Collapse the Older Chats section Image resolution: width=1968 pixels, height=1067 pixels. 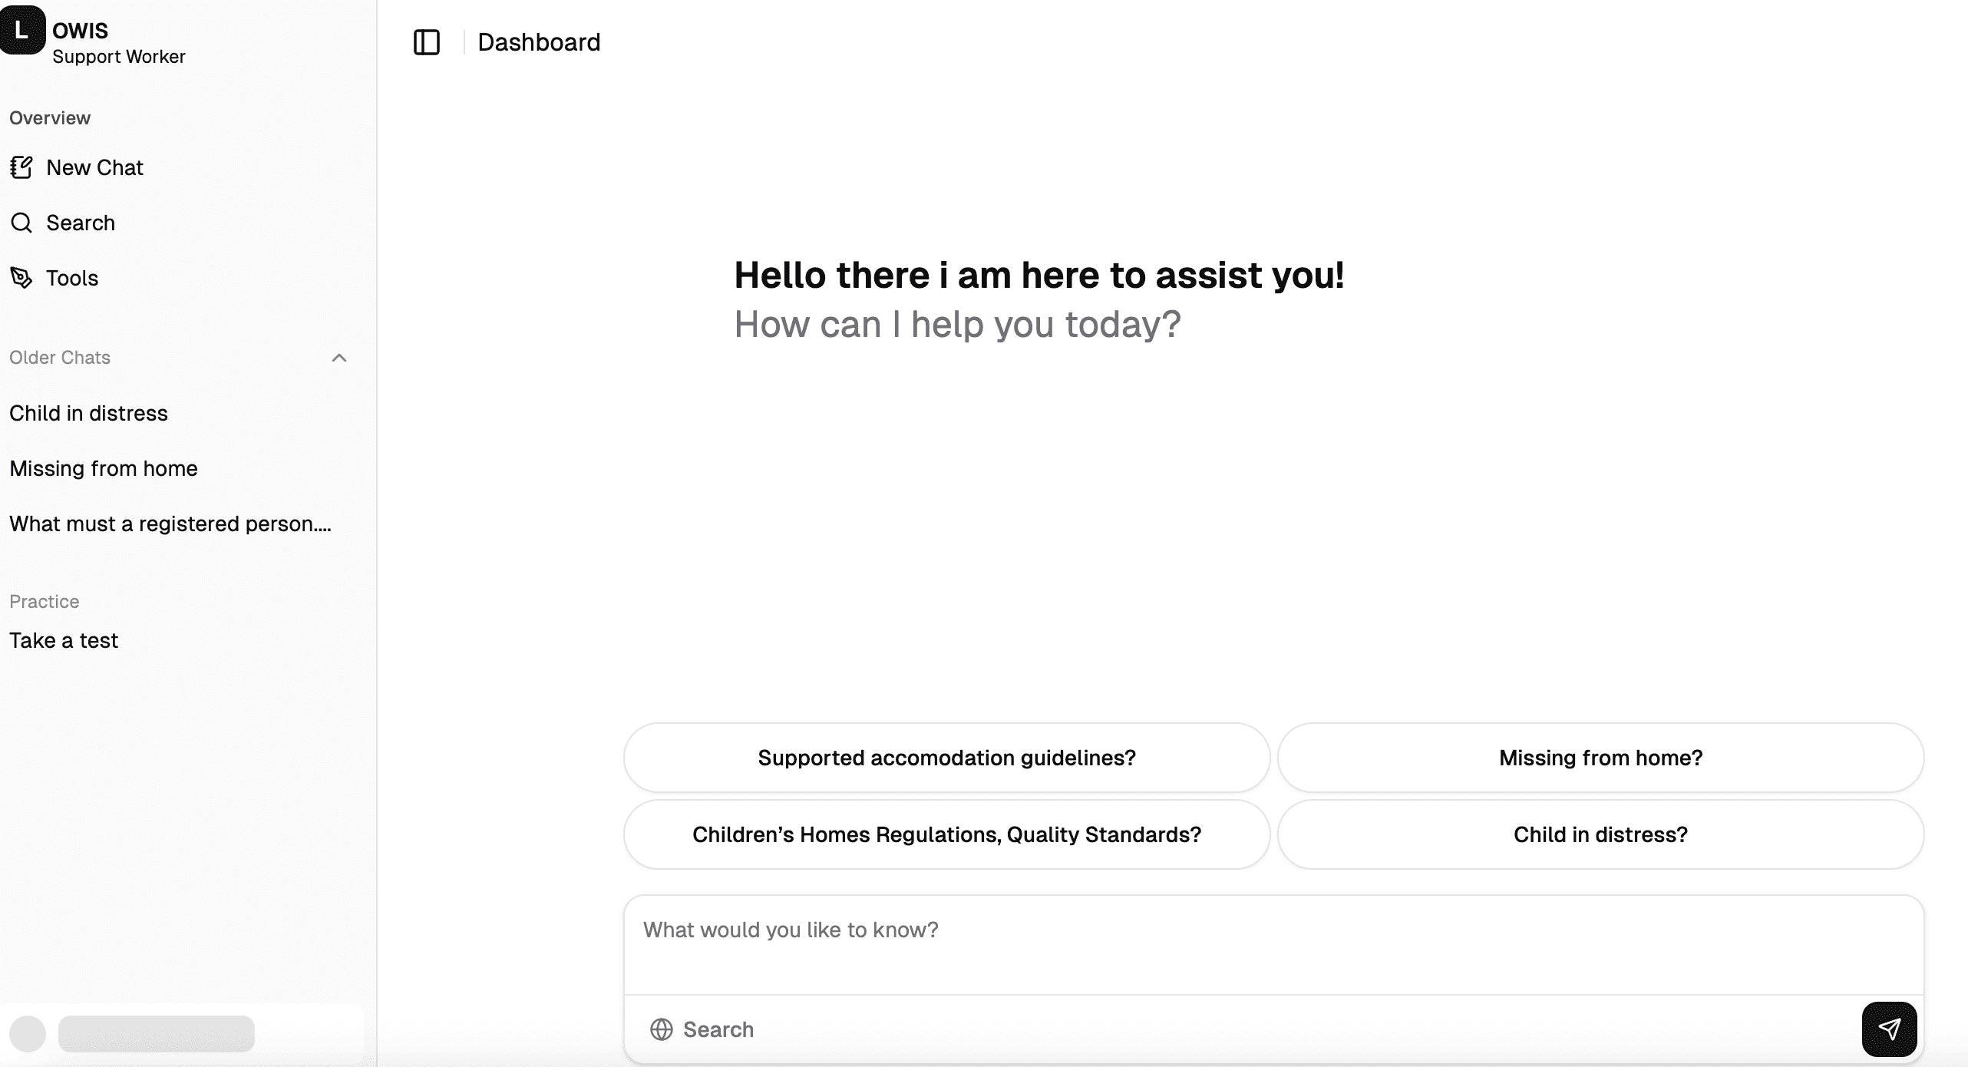(339, 358)
